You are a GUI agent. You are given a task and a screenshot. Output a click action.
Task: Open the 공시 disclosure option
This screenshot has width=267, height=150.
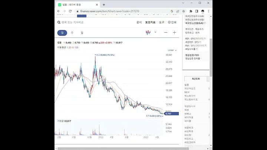139,22
